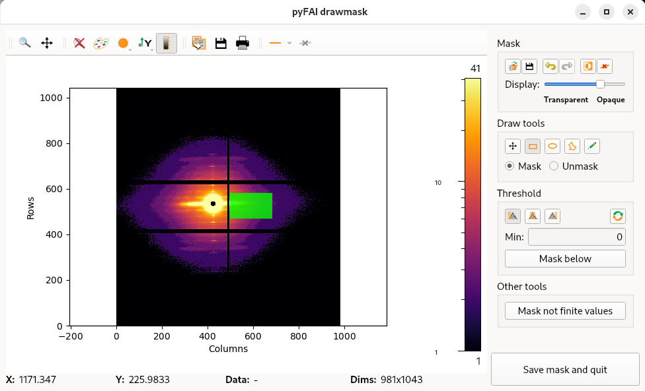This screenshot has height=391, width=645.
Task: Maximize the pyFAI drawmask window
Action: pyautogui.click(x=606, y=12)
